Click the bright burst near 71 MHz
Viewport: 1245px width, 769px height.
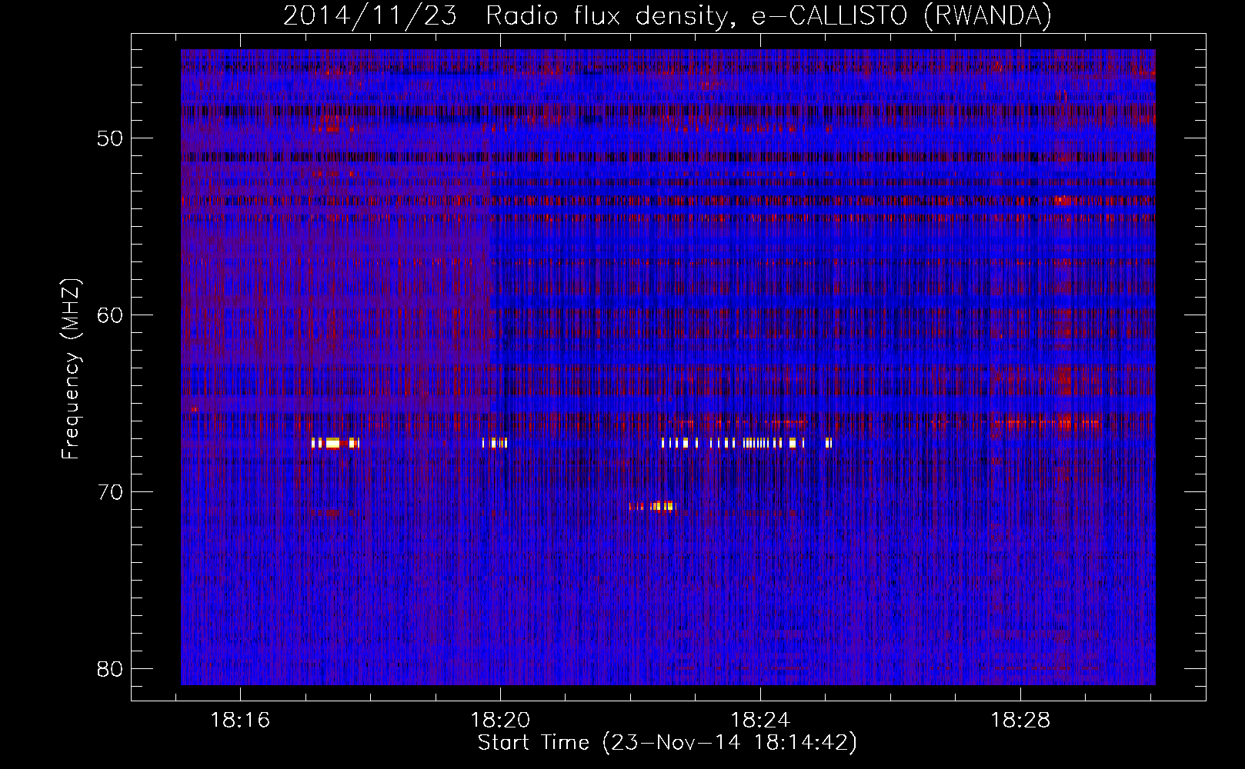coord(653,506)
